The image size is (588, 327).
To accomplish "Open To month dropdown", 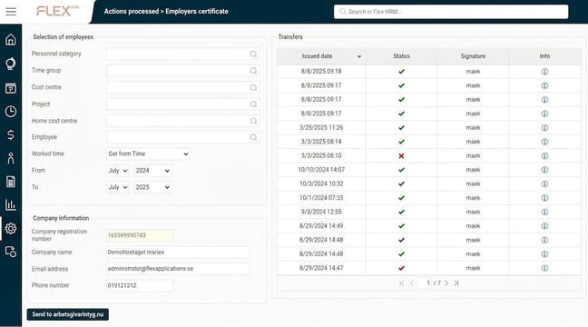I will click(118, 187).
